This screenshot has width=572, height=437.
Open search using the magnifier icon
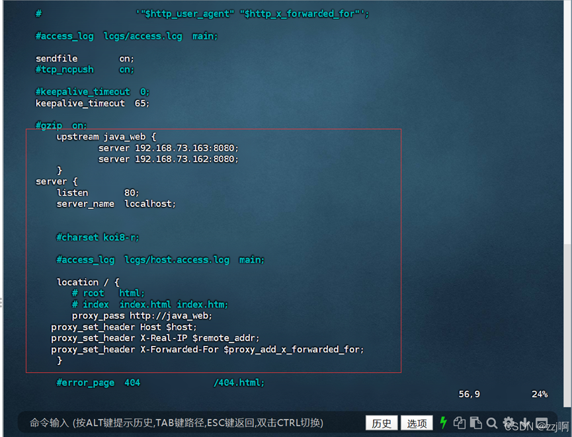click(492, 422)
